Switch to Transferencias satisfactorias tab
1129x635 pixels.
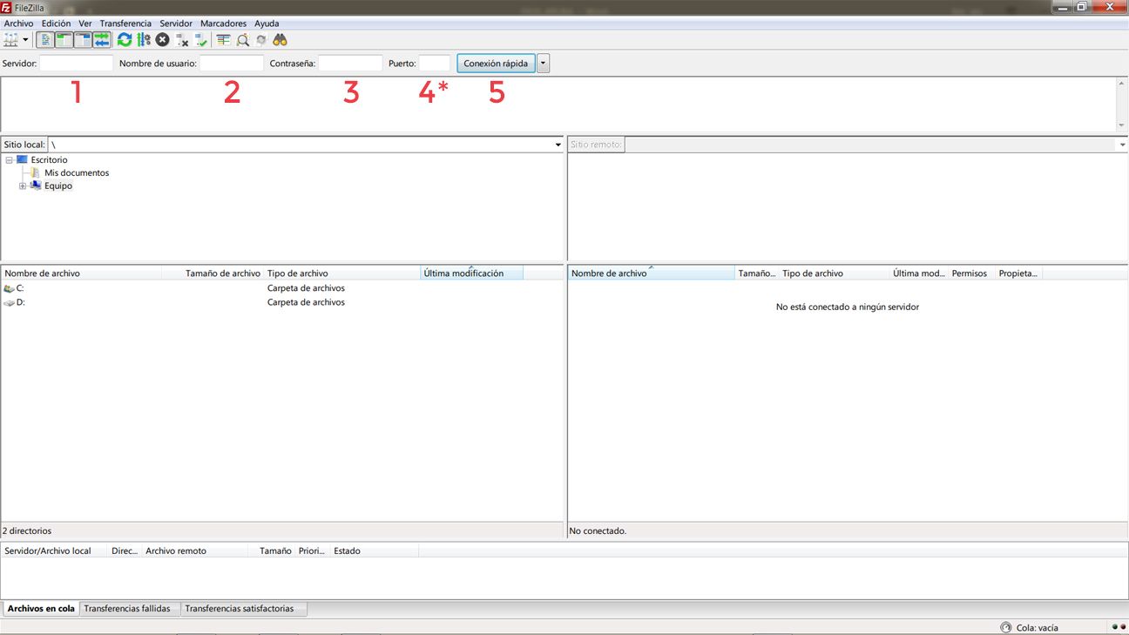pyautogui.click(x=244, y=609)
